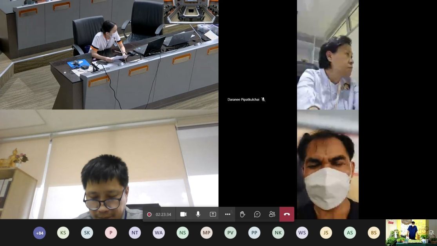This screenshot has width=437, height=246.
Task: Click the plant-display video thumbnail
Action: coord(411,232)
